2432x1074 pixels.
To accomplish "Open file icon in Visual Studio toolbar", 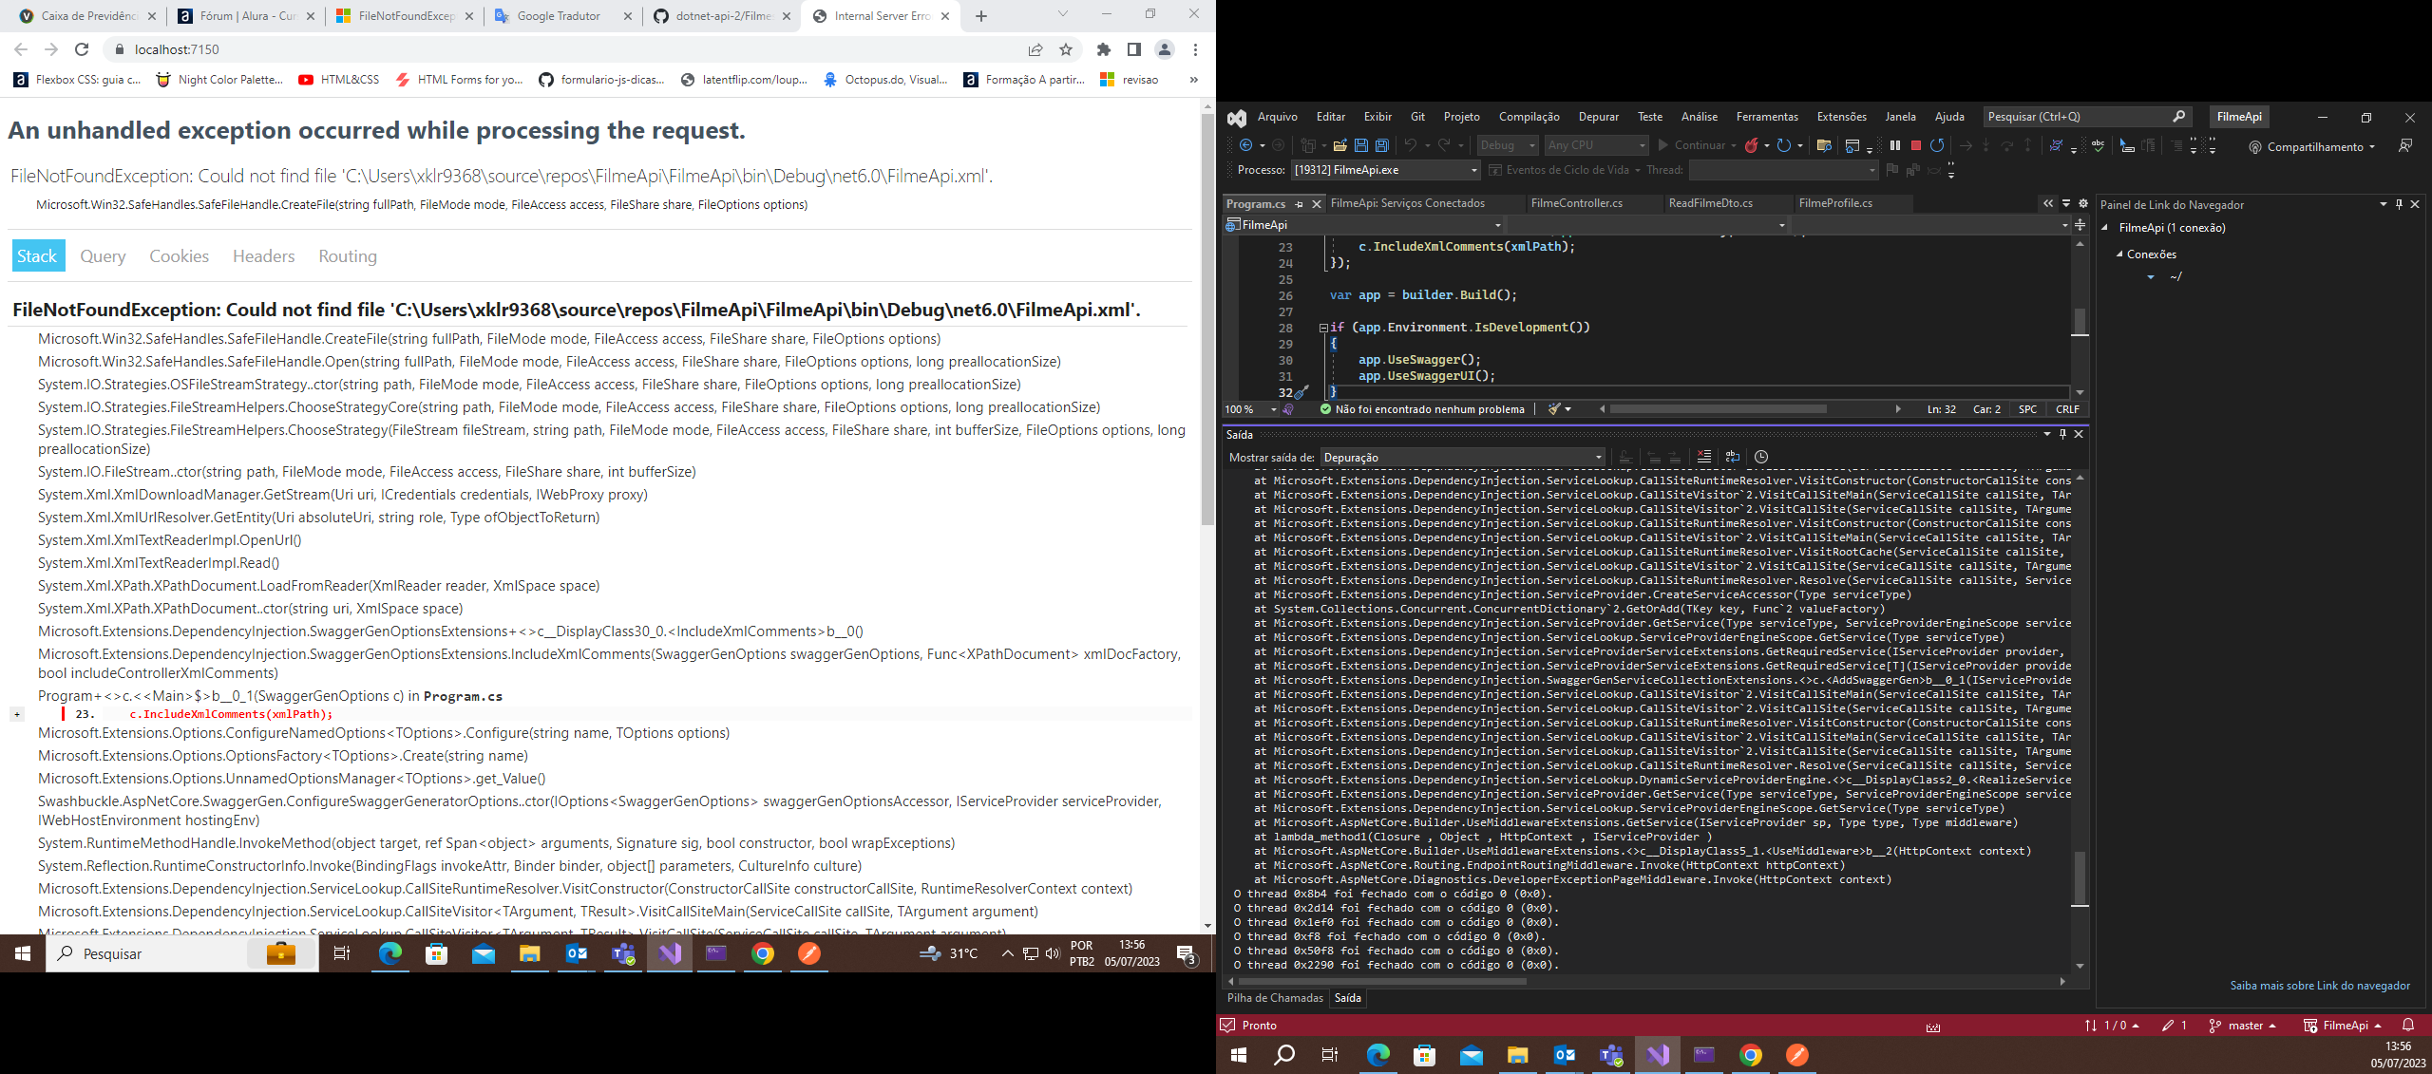I will pyautogui.click(x=1339, y=145).
